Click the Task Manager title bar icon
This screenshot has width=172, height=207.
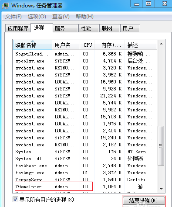[6, 6]
